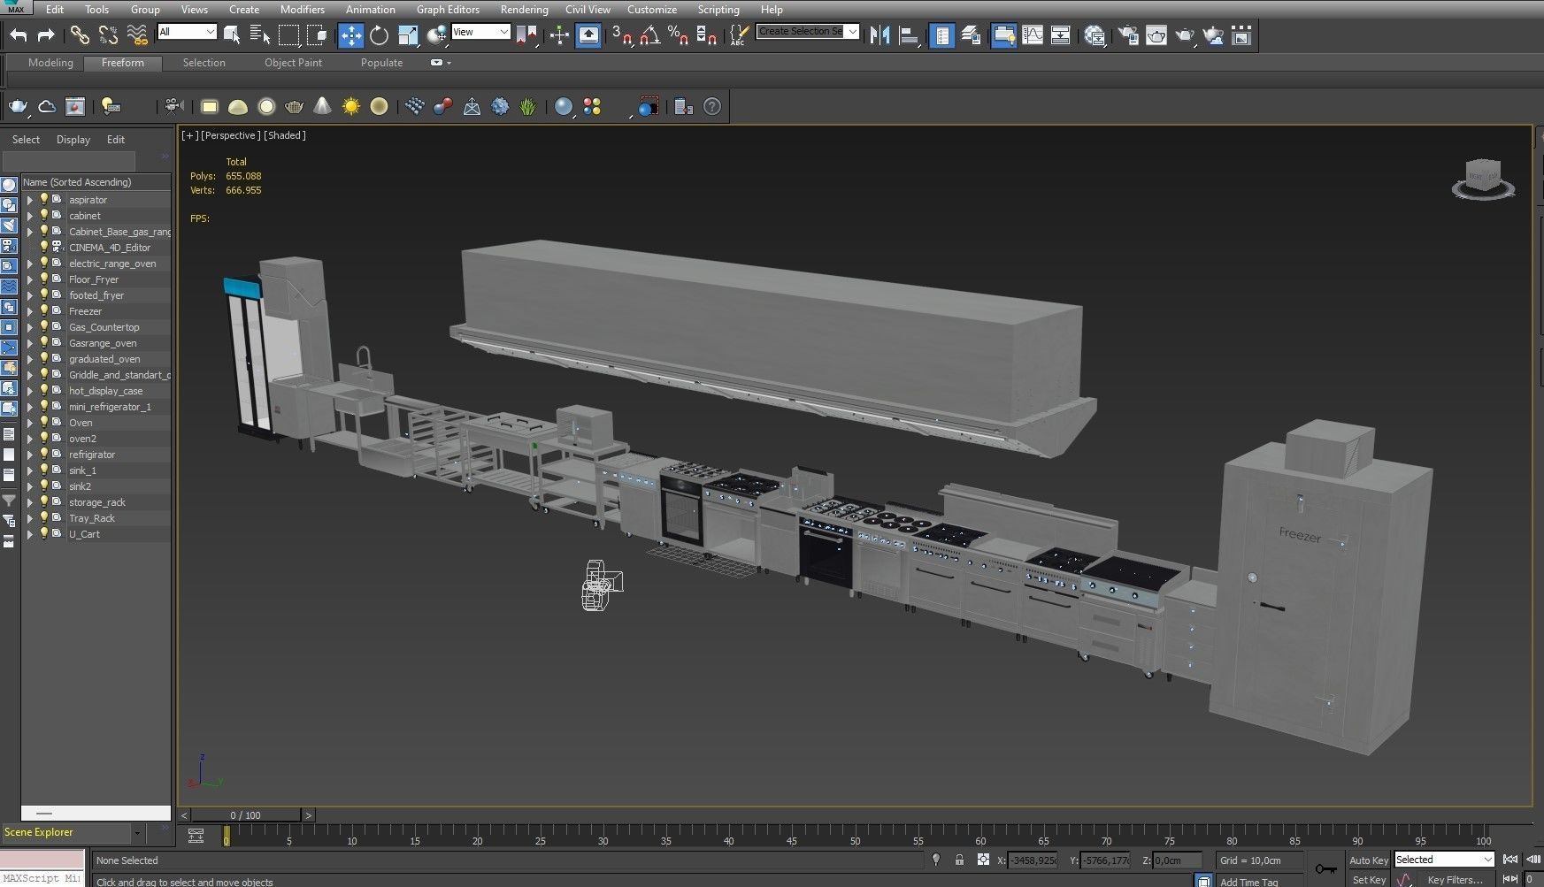Click the Edit Named Selection Sets icon
The height and width of the screenshot is (887, 1544).
[x=738, y=35]
